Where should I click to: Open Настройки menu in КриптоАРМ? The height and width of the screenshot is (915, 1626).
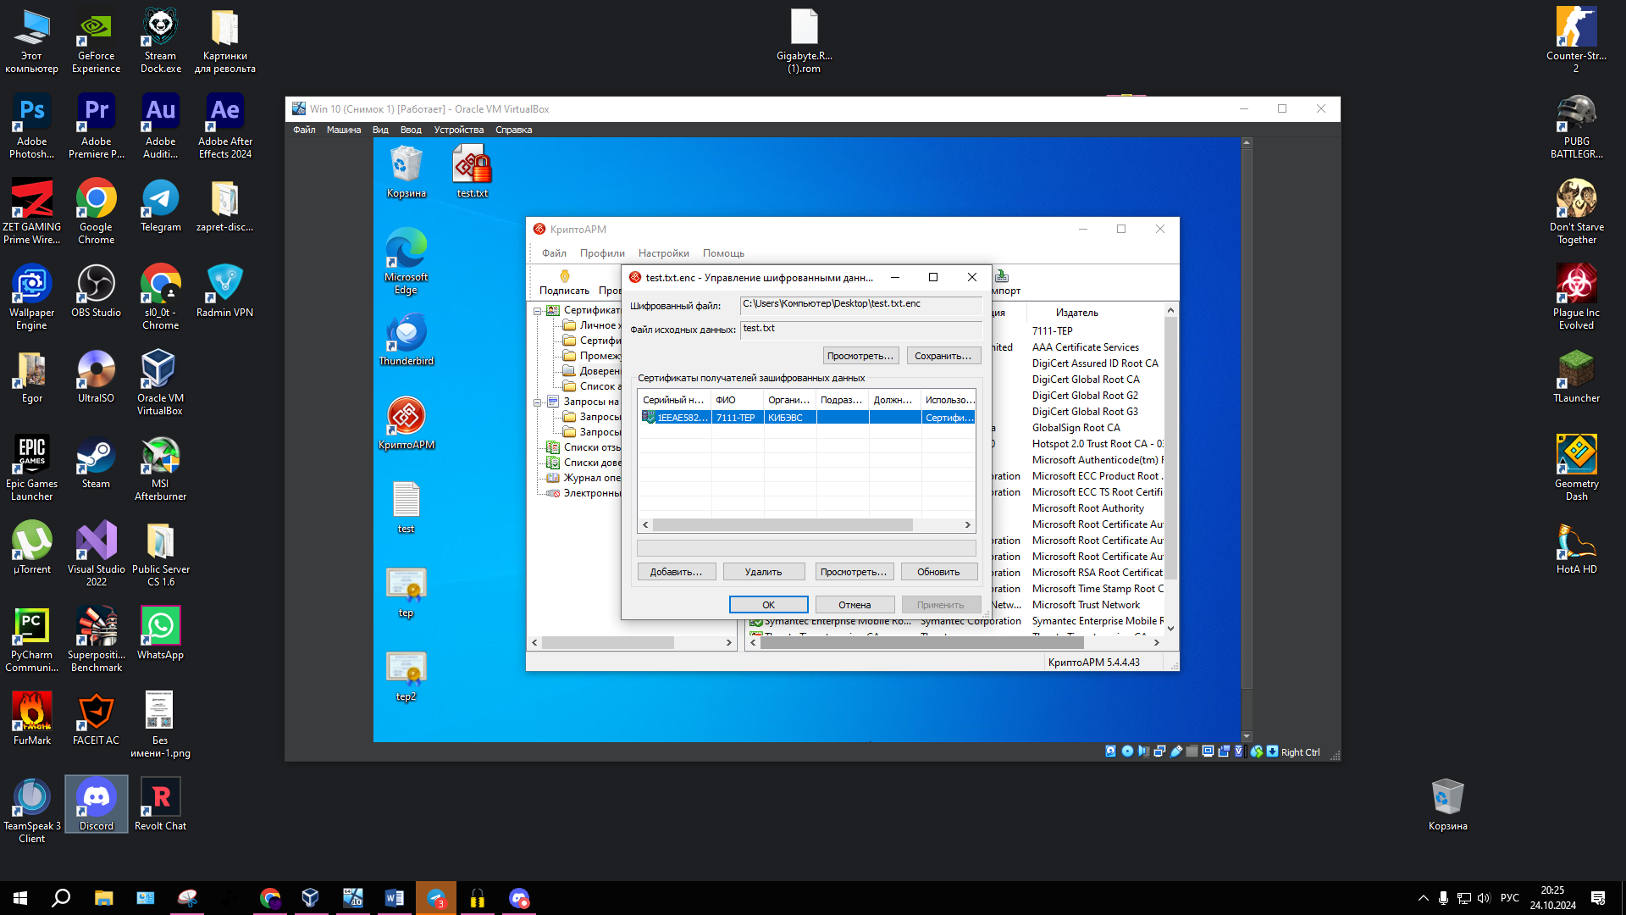coord(664,253)
